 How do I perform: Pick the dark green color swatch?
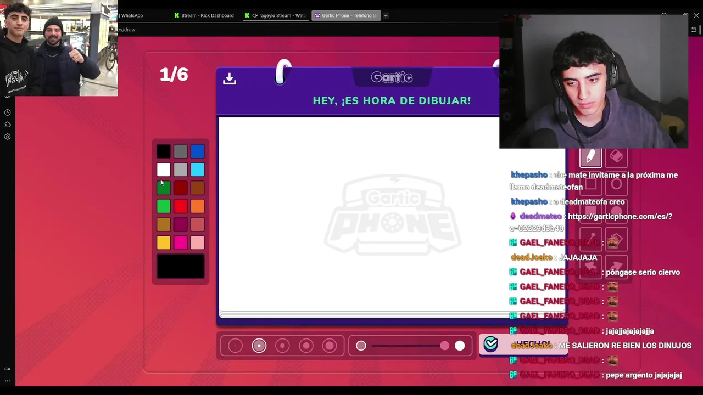[164, 188]
